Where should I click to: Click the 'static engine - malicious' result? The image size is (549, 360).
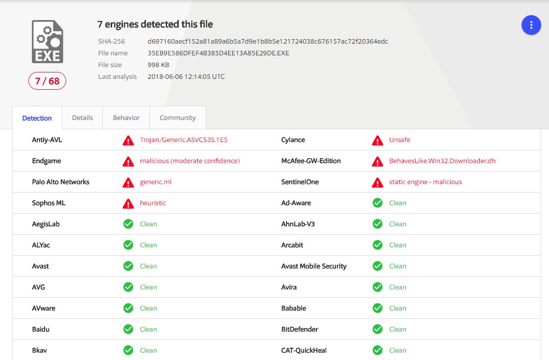click(426, 182)
